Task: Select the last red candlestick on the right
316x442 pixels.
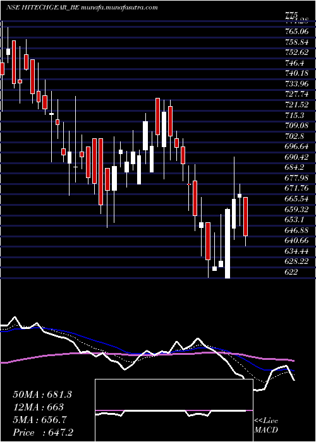Action: (245, 217)
